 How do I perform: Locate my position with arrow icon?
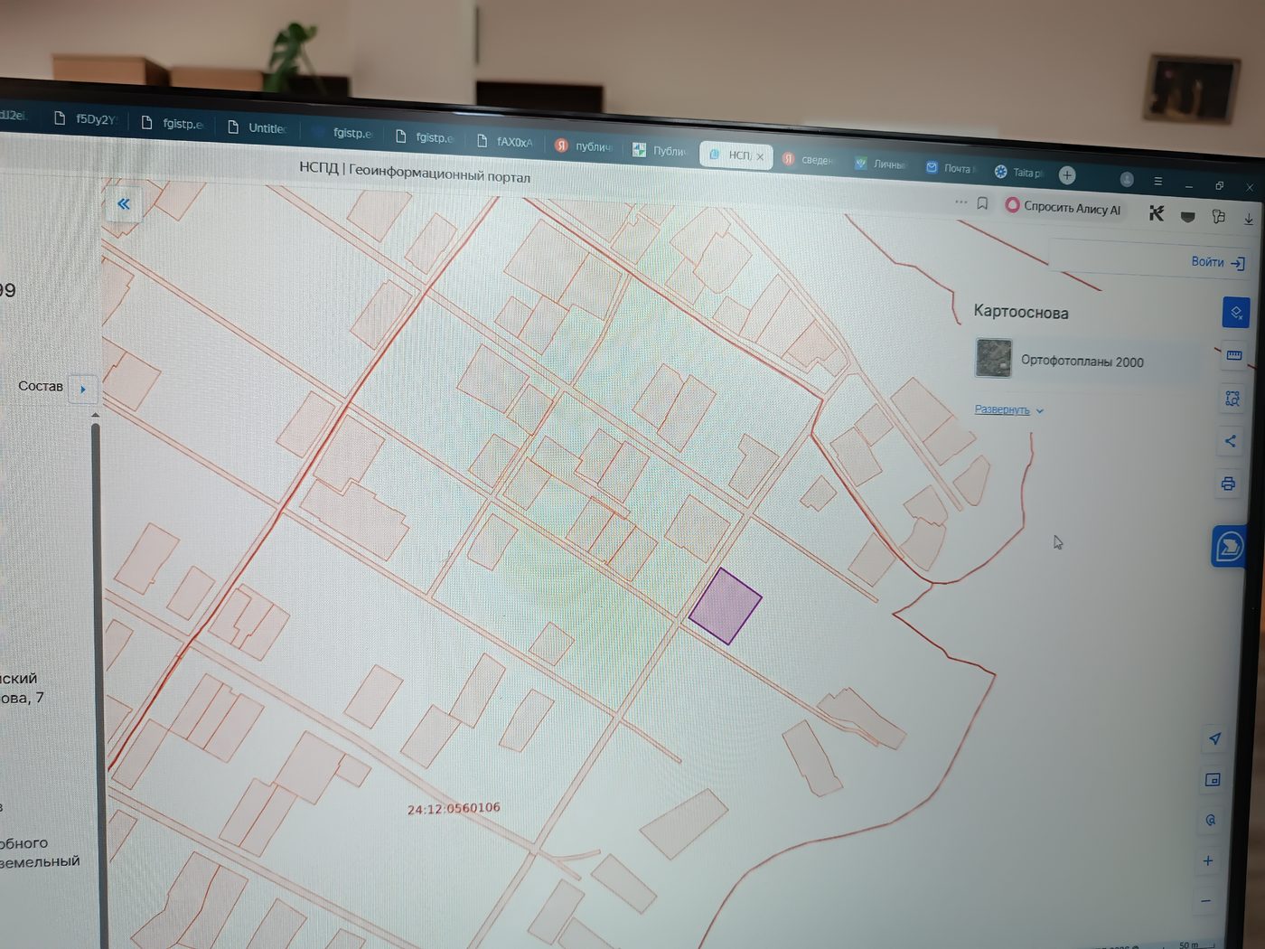pyautogui.click(x=1214, y=738)
